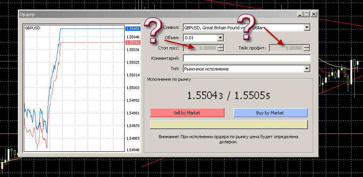Click the 1.55014 axis price on tick chart

[133, 75]
